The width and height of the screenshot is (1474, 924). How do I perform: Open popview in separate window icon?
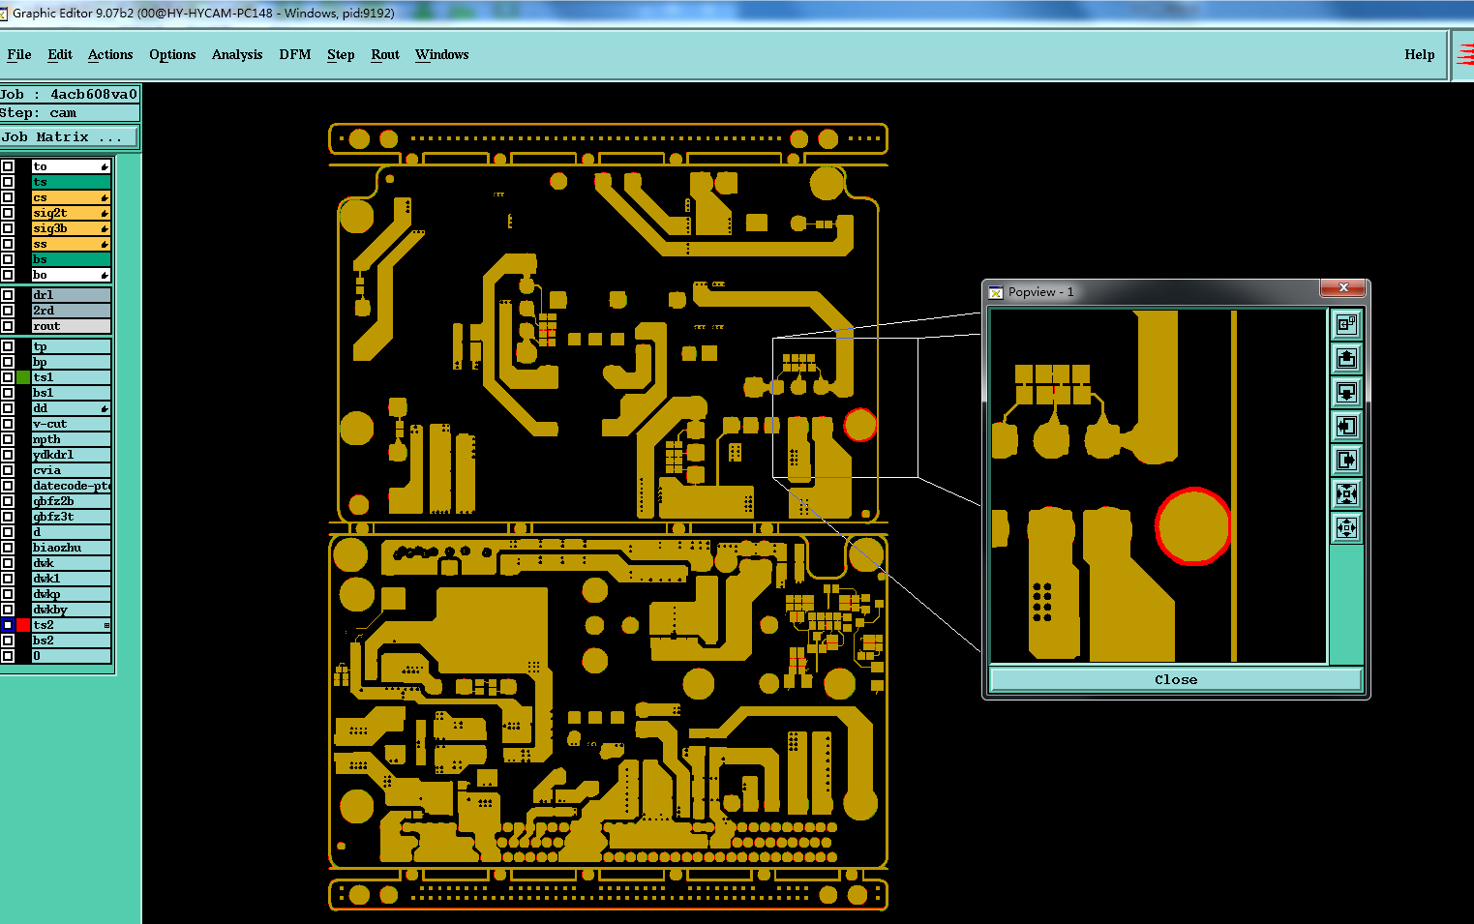pos(1346,325)
